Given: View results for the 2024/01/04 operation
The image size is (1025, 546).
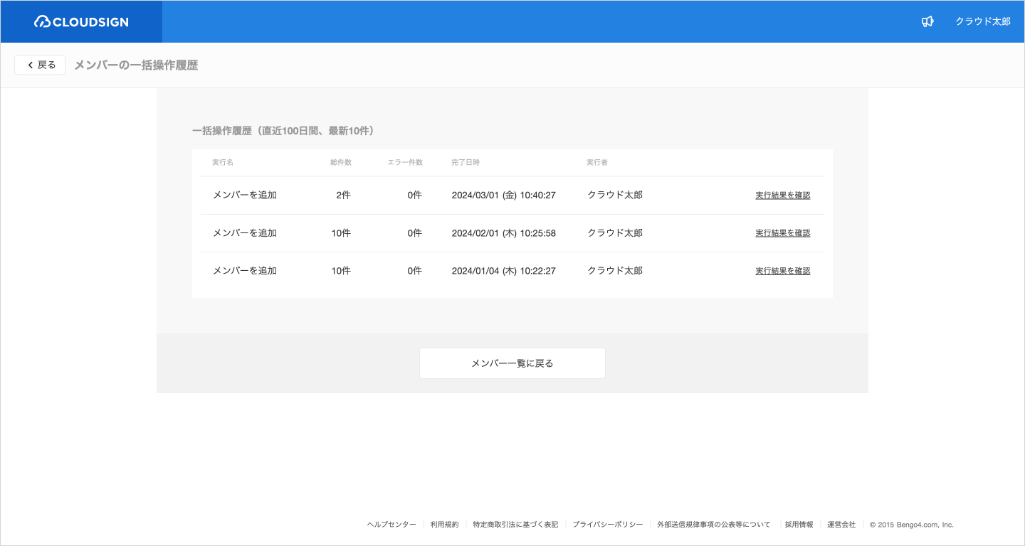Looking at the screenshot, I should (x=782, y=271).
